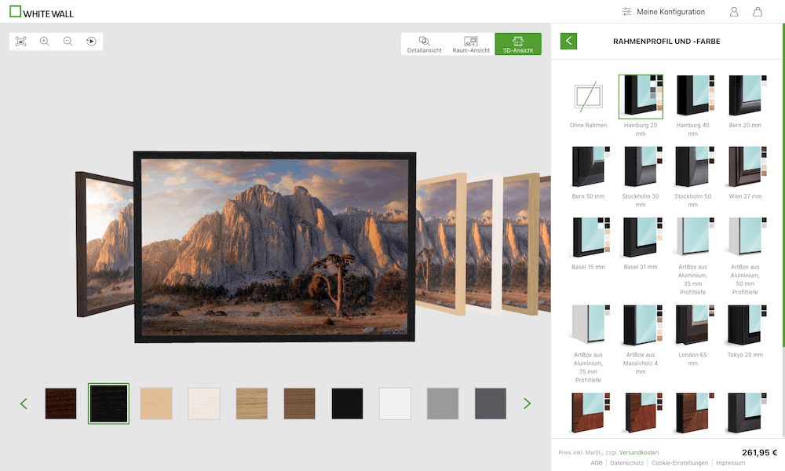Pick the light maple color swatch
The width and height of the screenshot is (785, 471).
[156, 403]
